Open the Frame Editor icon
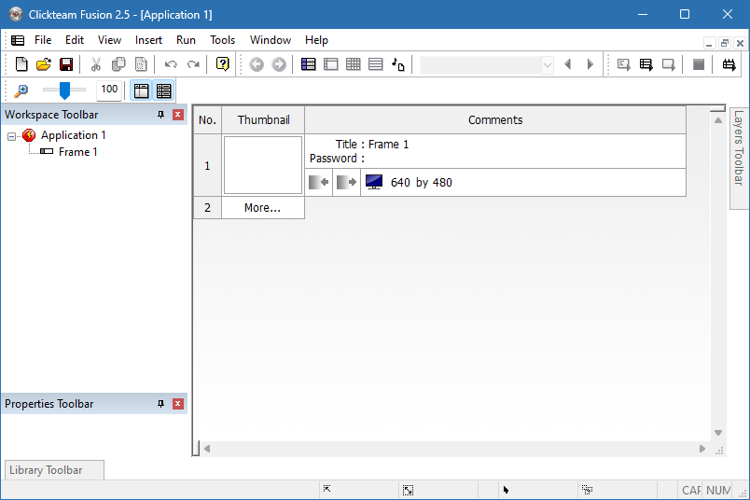This screenshot has height=500, width=750. [330, 64]
